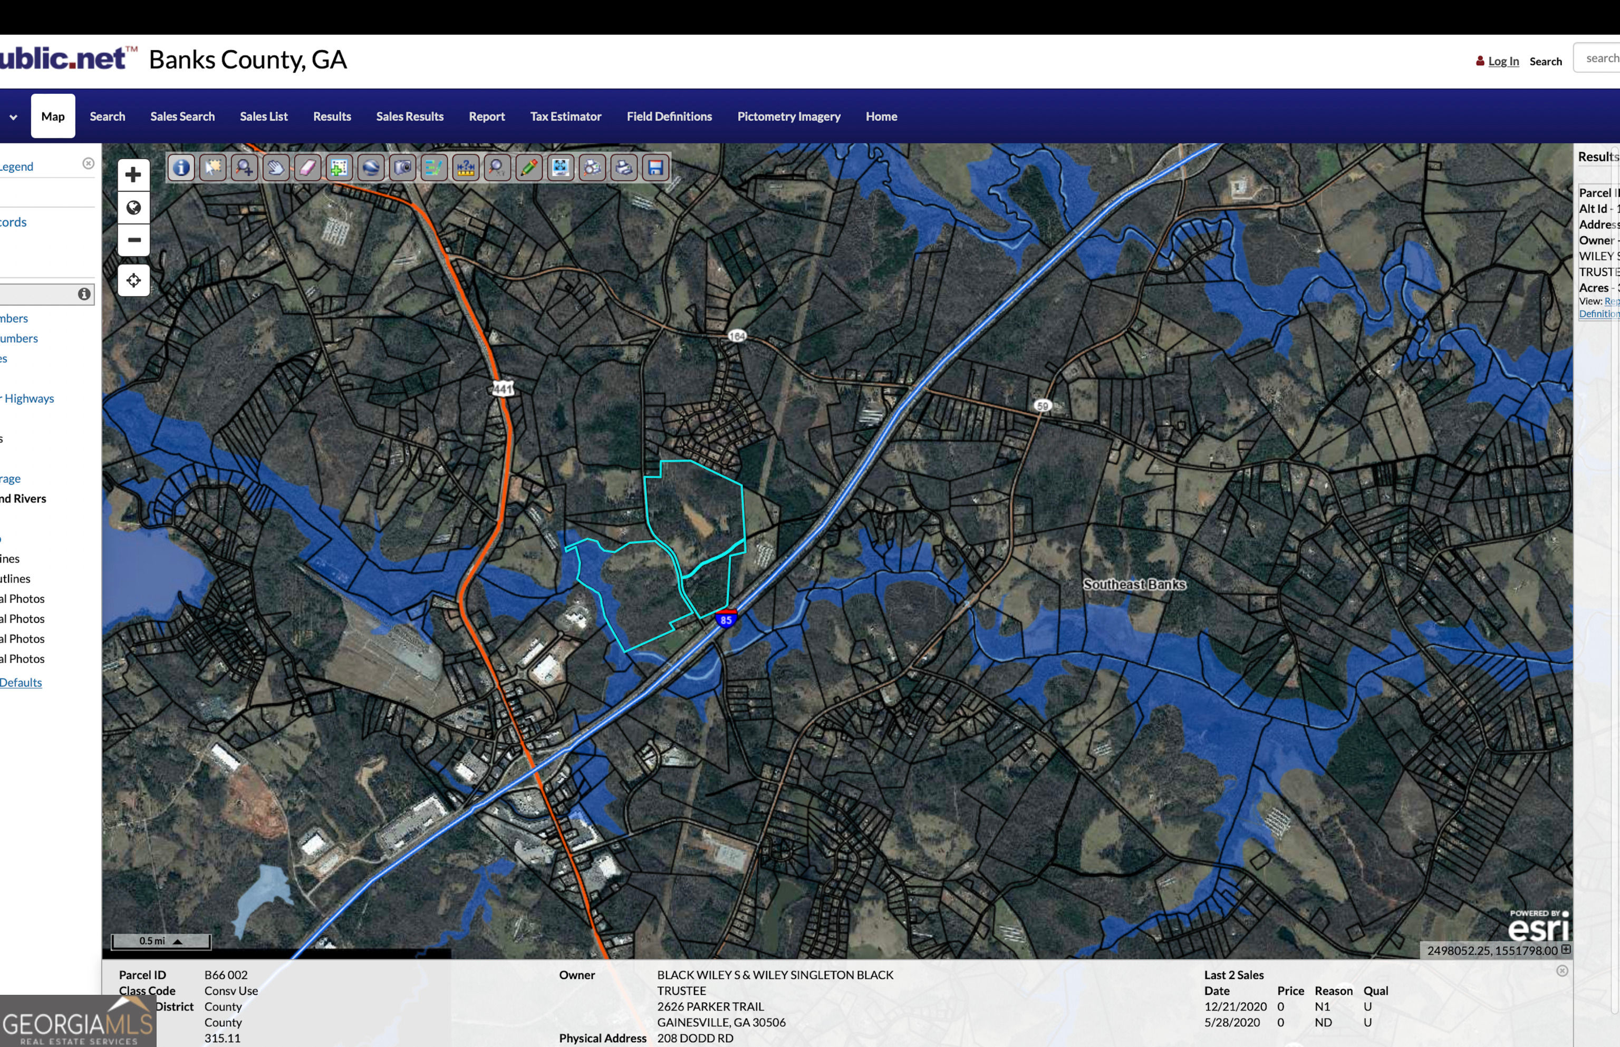Open Sales Results page
This screenshot has height=1047, width=1620.
(410, 117)
